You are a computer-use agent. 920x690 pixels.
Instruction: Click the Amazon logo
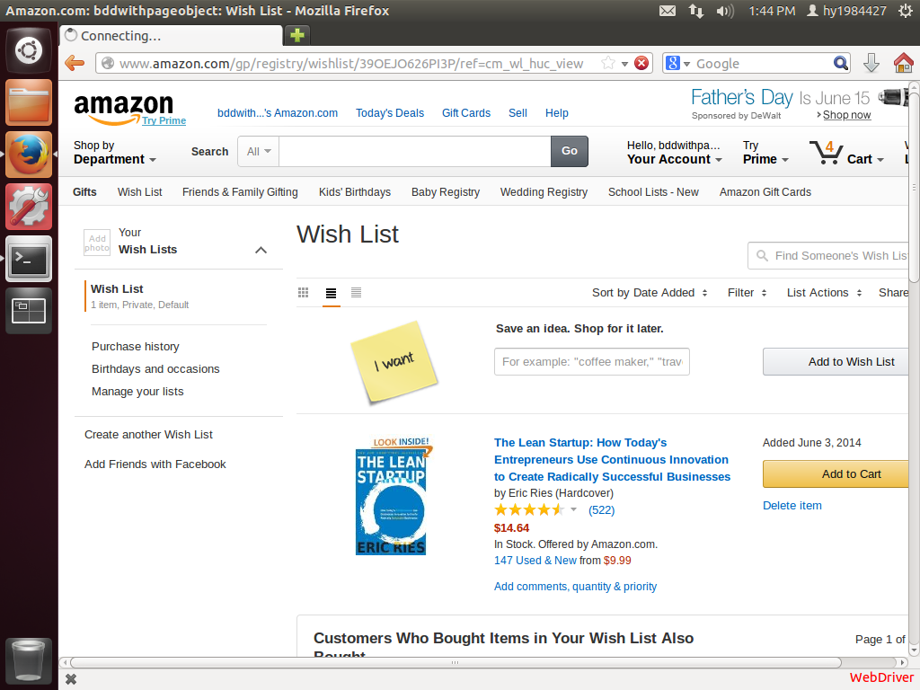click(x=124, y=109)
